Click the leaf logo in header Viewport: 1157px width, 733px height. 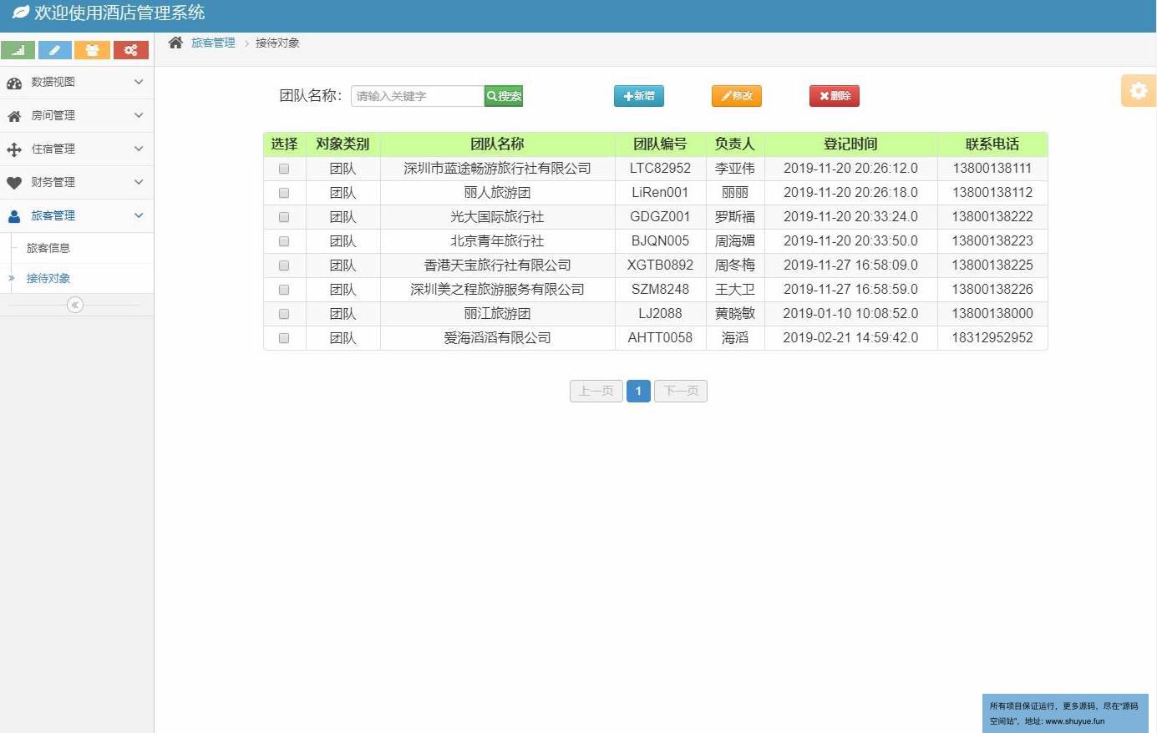(20, 13)
